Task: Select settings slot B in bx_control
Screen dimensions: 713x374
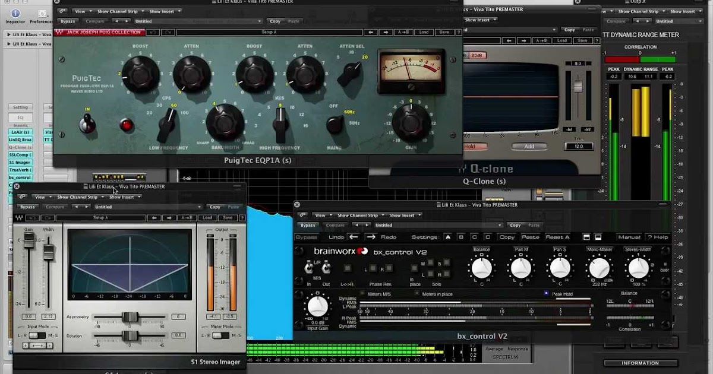Action: pos(461,237)
